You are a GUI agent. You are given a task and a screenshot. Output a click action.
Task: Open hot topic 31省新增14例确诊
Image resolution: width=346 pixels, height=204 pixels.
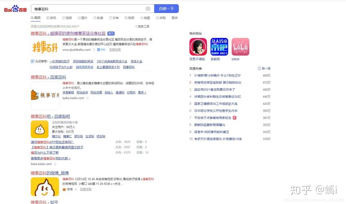pyautogui.click(x=217, y=75)
